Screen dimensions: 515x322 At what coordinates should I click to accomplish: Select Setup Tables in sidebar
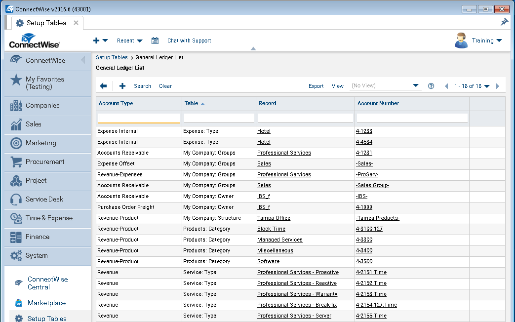pos(46,319)
